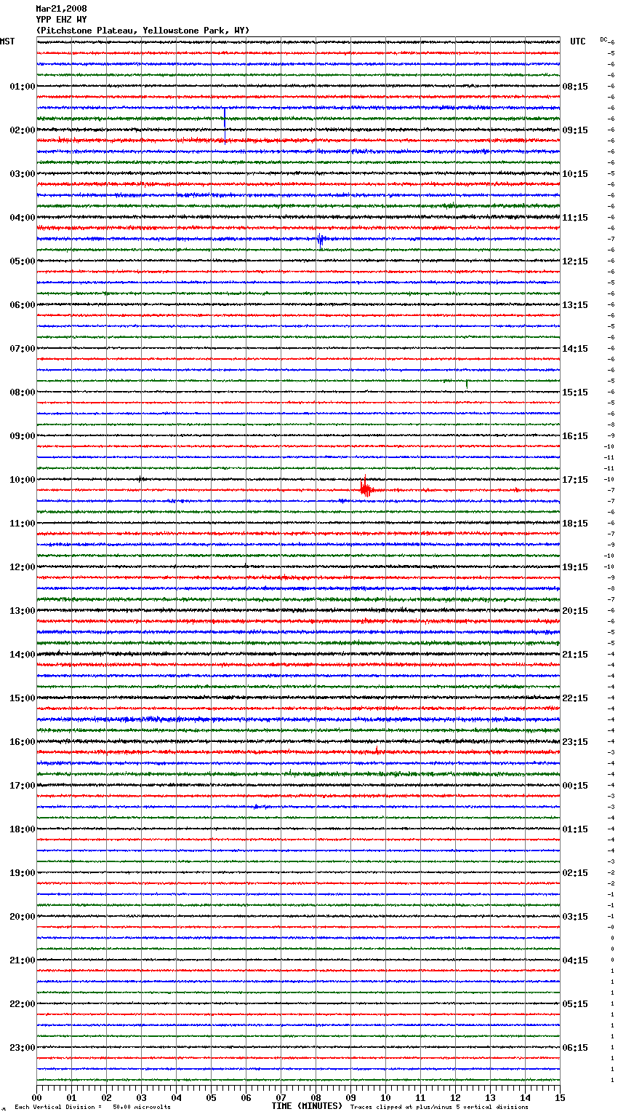618x1117 pixels.
Task: Click the date heading Mar21,2008
Action: pos(61,9)
